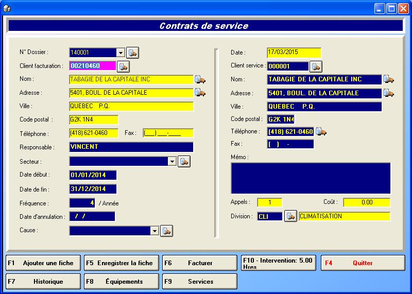Screen dimensions: 412x294
Task: Click F4 Quitter button
Action: click(364, 263)
